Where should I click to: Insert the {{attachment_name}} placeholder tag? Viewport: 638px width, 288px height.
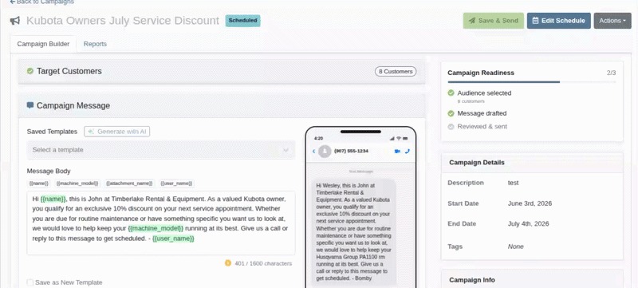pos(129,183)
